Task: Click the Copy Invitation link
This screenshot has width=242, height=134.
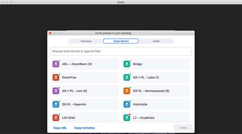Action: pos(85,128)
